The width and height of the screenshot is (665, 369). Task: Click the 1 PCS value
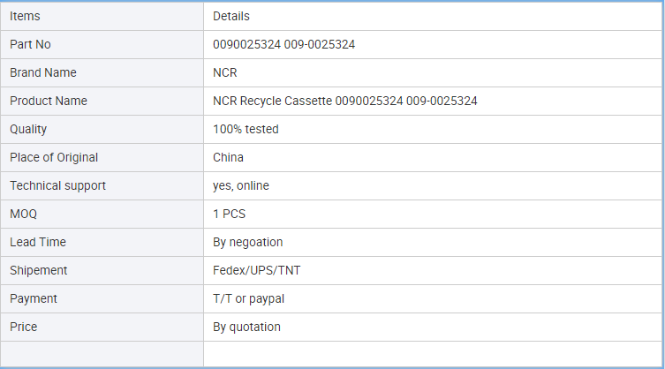click(229, 214)
